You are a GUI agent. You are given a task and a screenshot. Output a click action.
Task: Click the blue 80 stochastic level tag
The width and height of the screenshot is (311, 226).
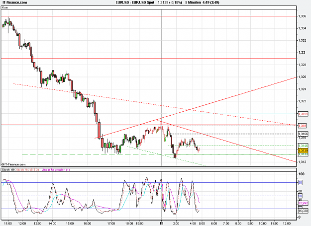300,183
